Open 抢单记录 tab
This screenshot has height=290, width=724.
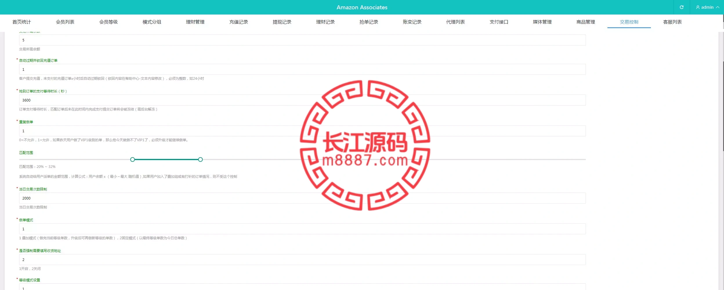click(369, 22)
